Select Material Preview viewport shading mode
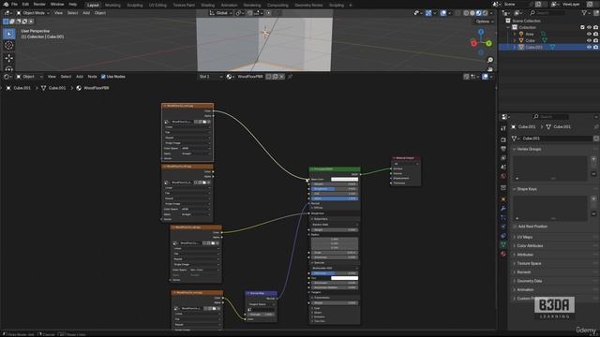This screenshot has width=600, height=337. pos(479,13)
